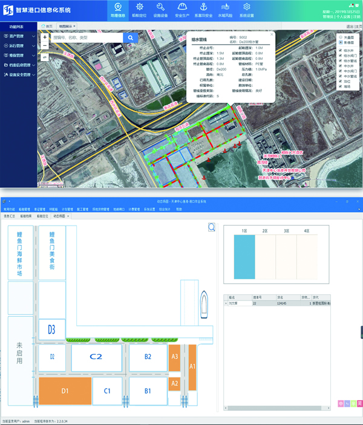Image resolution: width=363 pixels, height=425 pixels.
Task: Open the 综合统计 menu
Action: click(165, 209)
